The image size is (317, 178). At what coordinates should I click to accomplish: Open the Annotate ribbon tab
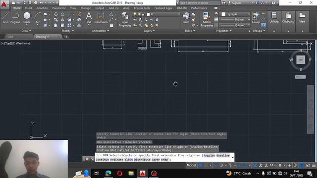(42, 8)
